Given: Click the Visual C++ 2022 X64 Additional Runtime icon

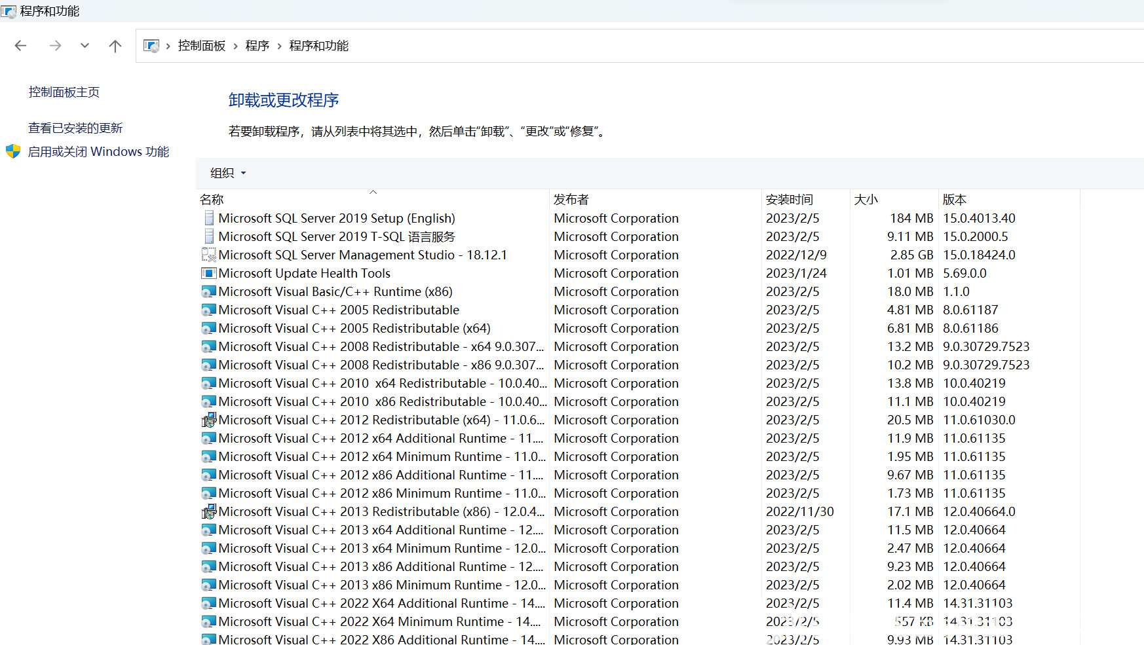Looking at the screenshot, I should [209, 603].
